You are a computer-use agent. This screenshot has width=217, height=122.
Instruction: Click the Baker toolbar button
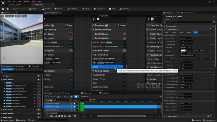[112, 9]
